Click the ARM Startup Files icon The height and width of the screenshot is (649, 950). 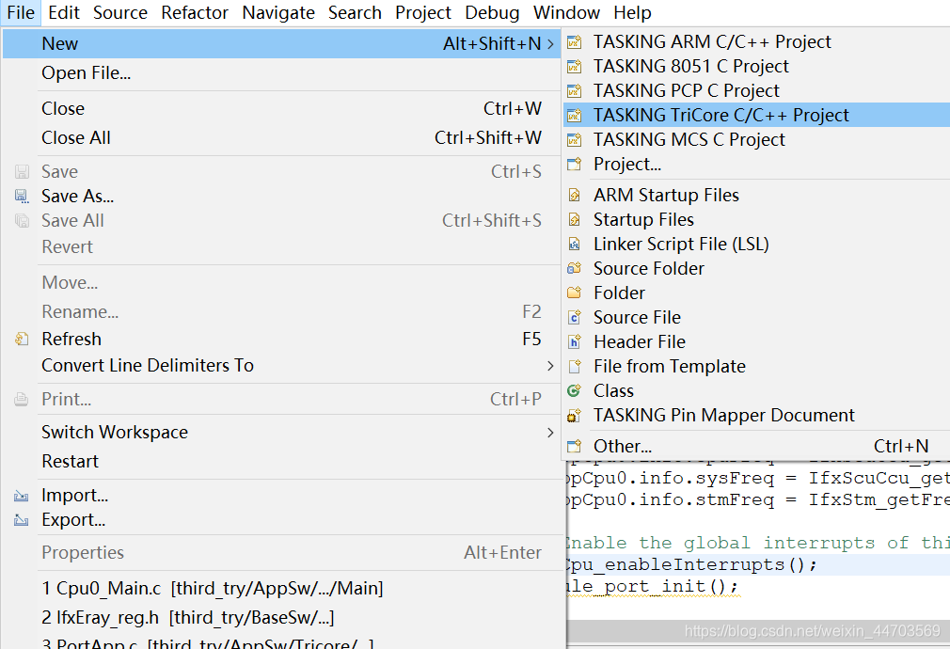[x=574, y=195]
